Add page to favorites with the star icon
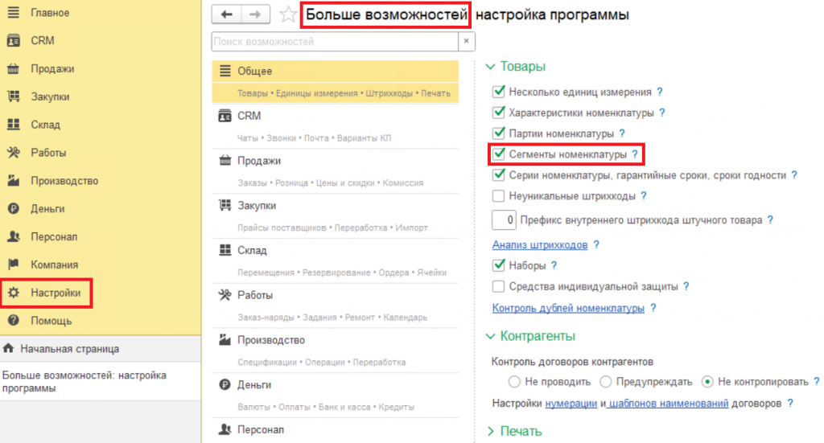 (287, 14)
